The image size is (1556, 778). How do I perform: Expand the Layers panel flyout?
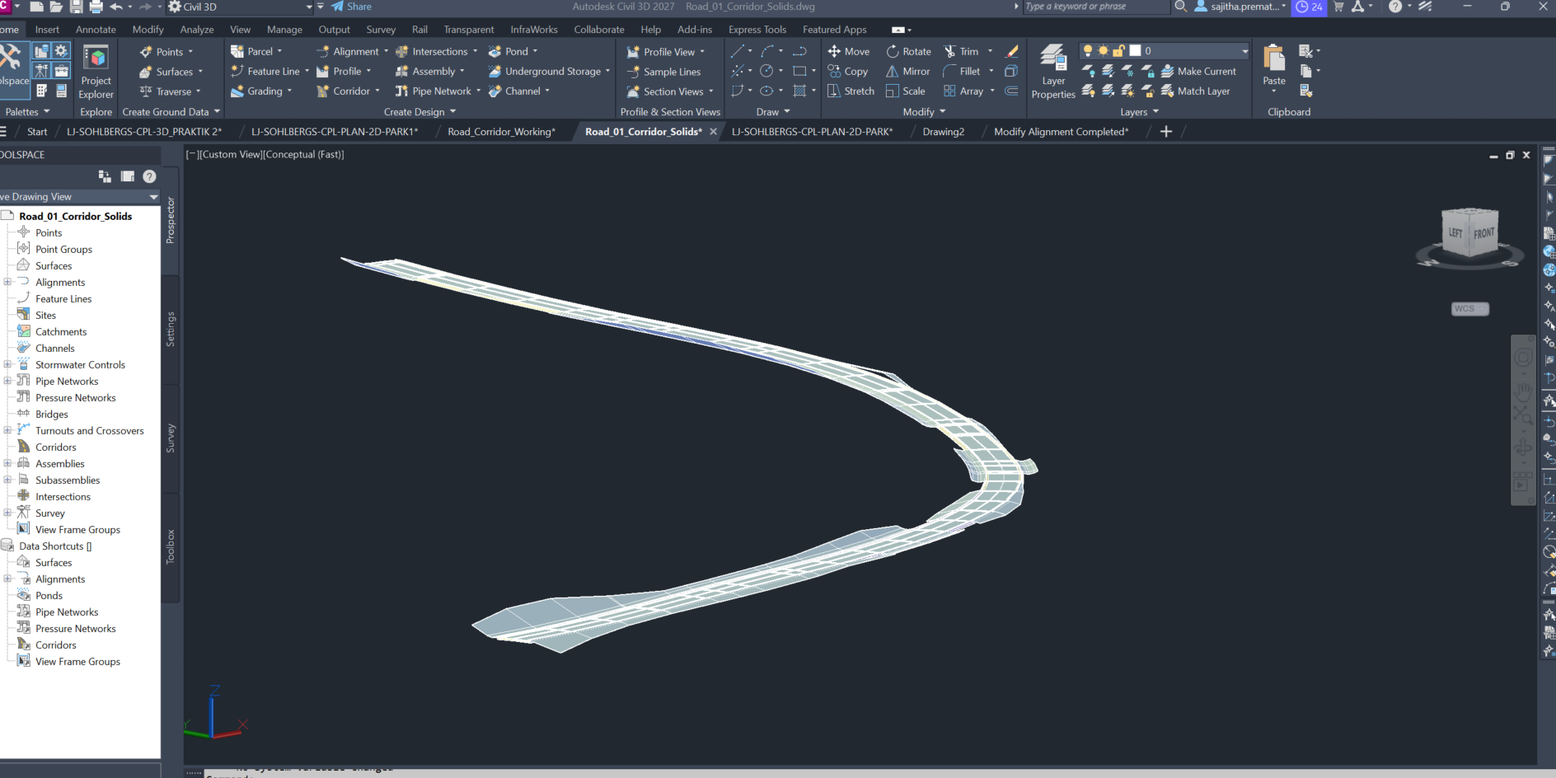pos(1139,112)
